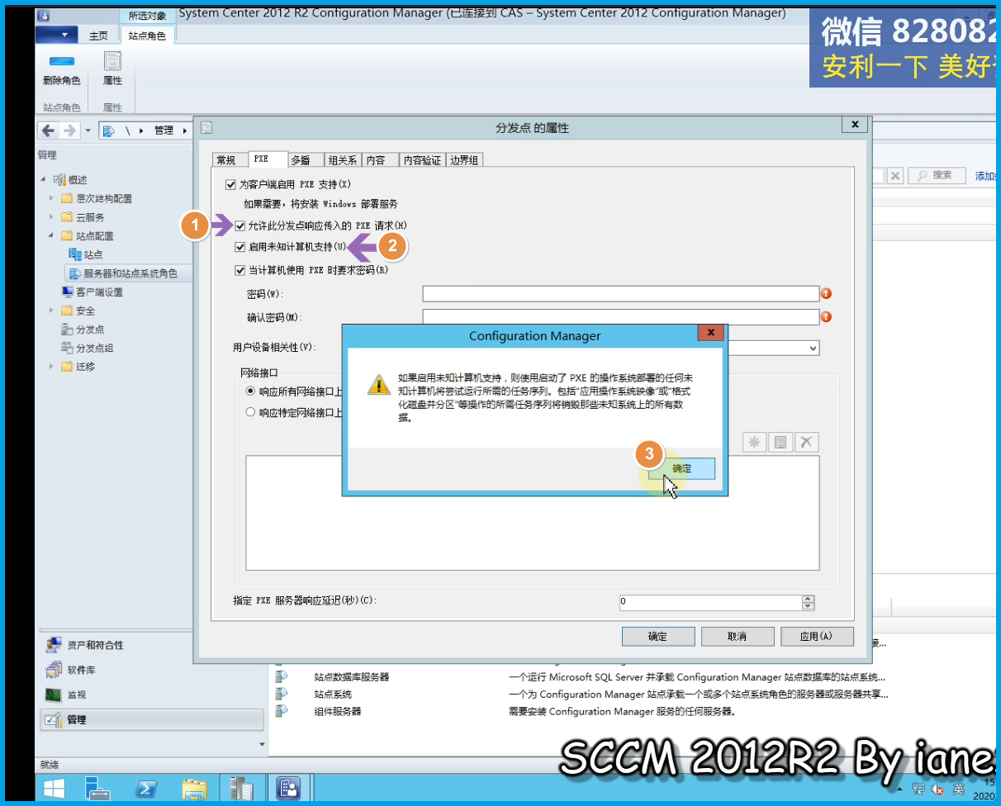Click the Configuration Manager console taskbar icon
The width and height of the screenshot is (1001, 806).
(289, 788)
